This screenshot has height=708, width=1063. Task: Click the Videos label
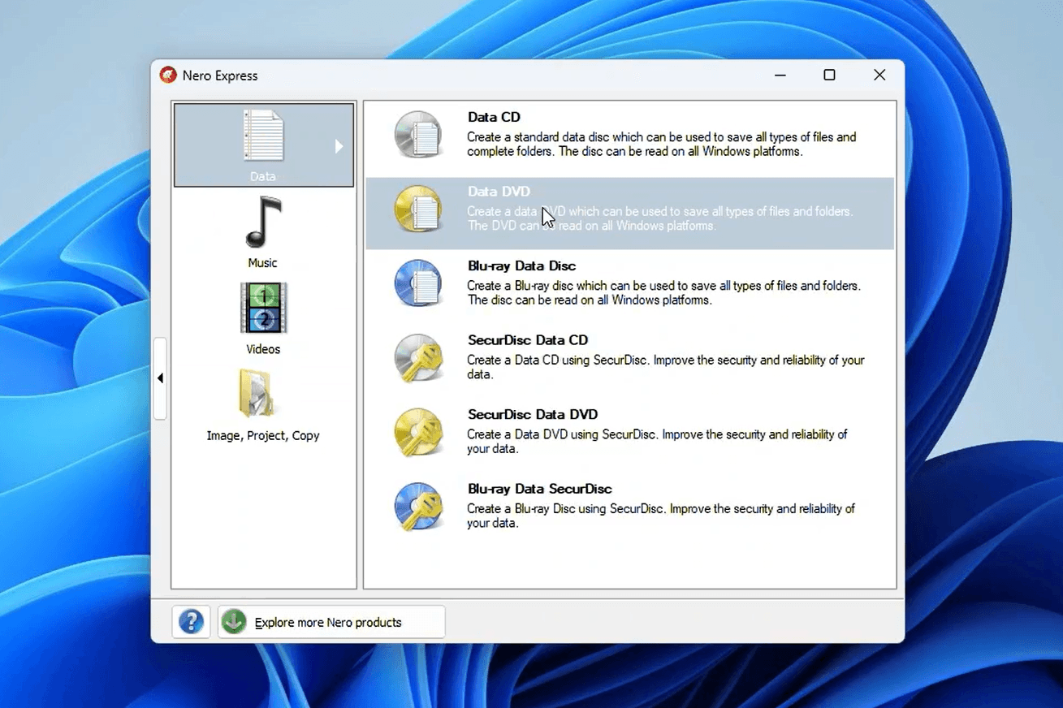pos(263,349)
